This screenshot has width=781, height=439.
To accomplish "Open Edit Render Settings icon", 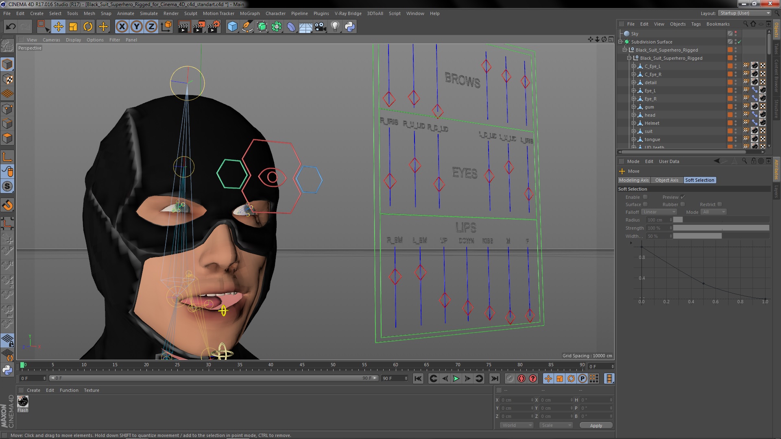I will coord(214,27).
